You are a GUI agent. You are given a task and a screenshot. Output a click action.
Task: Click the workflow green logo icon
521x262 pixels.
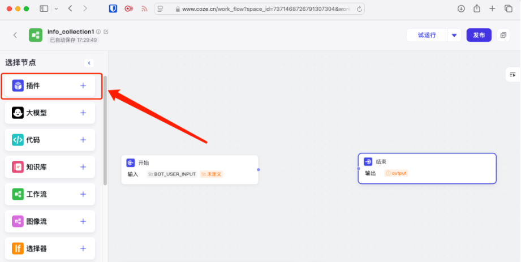click(x=36, y=35)
